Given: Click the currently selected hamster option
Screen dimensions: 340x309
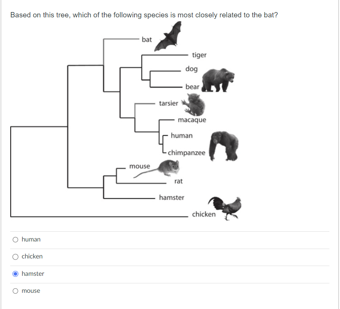Looking at the screenshot, I should (x=15, y=274).
